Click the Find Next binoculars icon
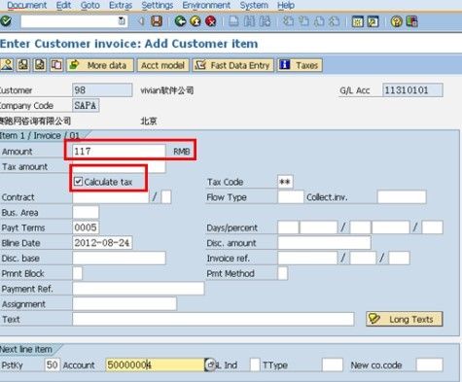This screenshot has width=462, height=382. pyautogui.click(x=265, y=21)
